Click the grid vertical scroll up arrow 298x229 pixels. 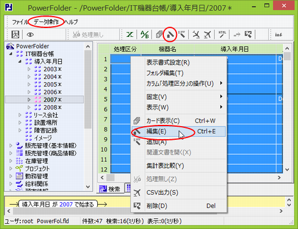coord(287,49)
